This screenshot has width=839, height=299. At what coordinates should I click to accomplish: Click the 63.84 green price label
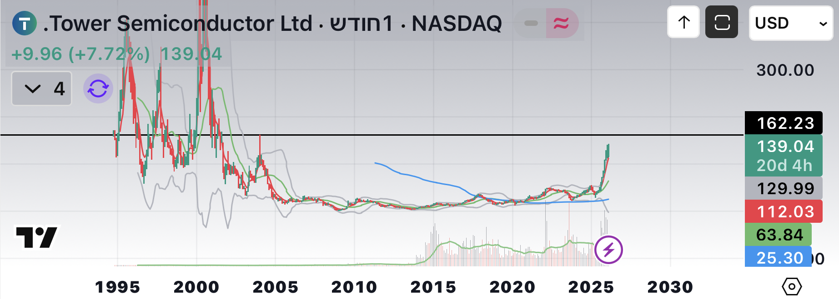(778, 235)
